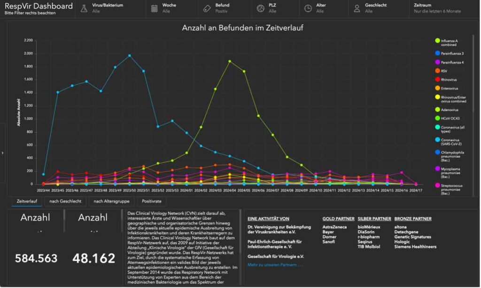Toggle Coronavirus (SARS-CoV-2) legend series
Viewport: 481px width, 288px height.
tap(448, 142)
